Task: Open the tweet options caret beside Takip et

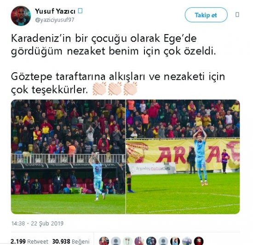Action: 237,15
